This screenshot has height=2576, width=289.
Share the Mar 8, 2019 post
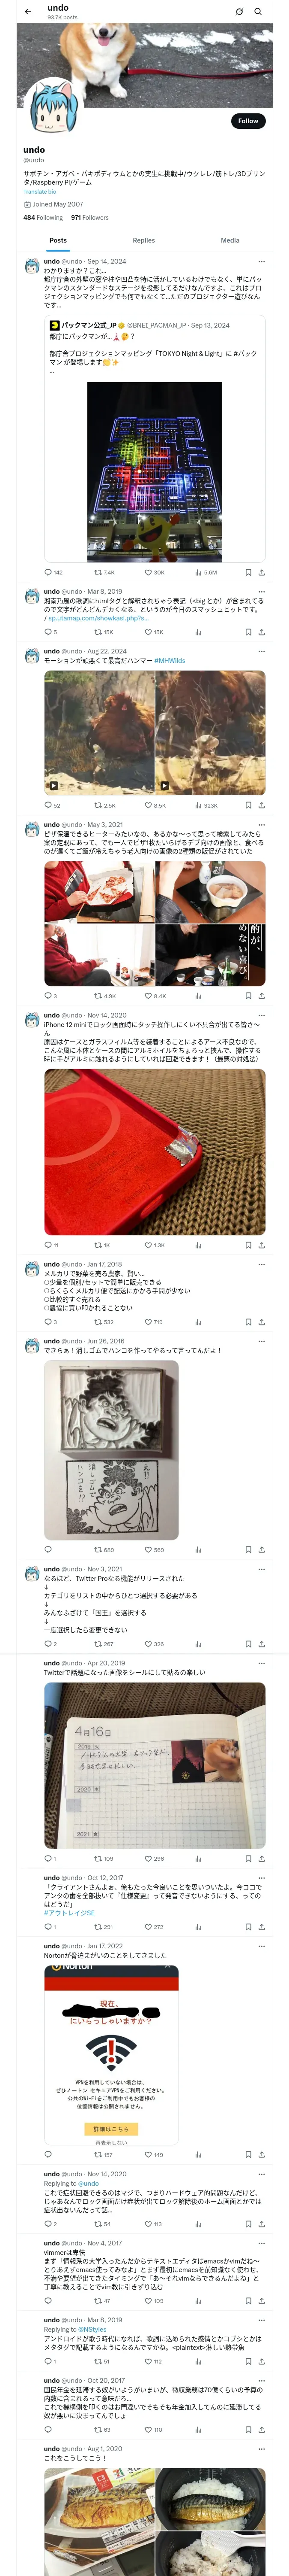coord(262,632)
